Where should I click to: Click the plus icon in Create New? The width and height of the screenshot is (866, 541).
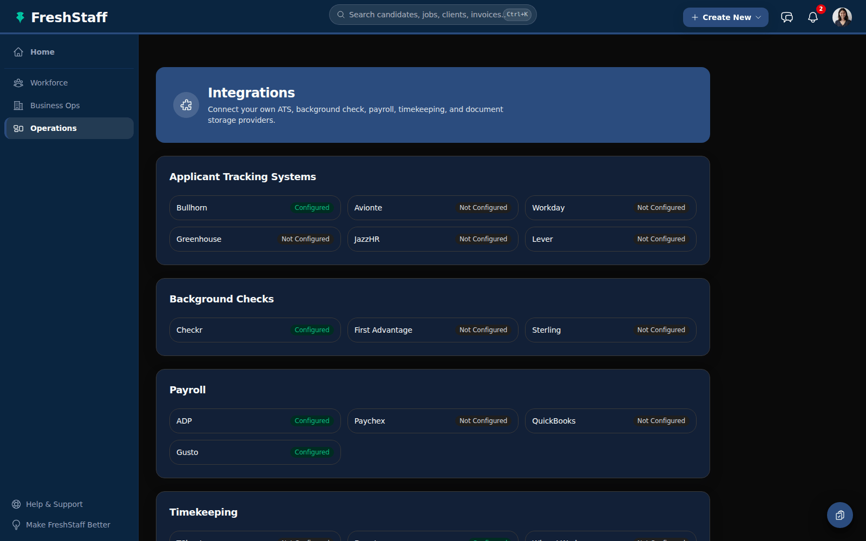coord(695,17)
